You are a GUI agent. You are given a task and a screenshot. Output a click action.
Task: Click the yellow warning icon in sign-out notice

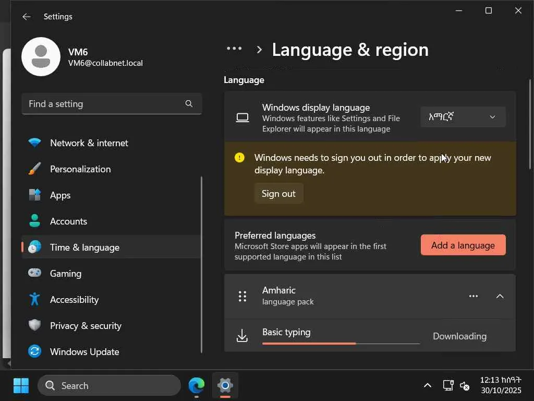[x=239, y=158]
